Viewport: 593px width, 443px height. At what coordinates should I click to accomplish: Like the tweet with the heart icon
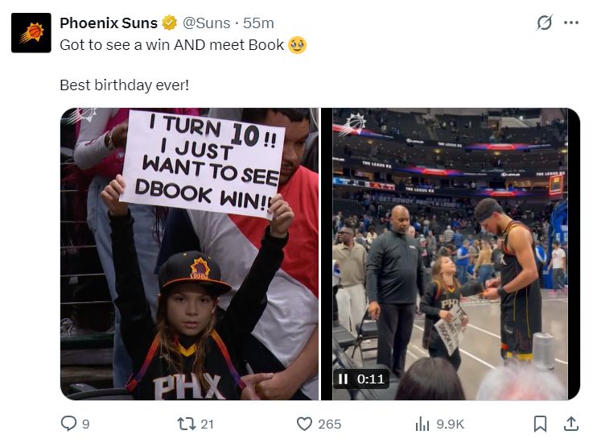[304, 424]
